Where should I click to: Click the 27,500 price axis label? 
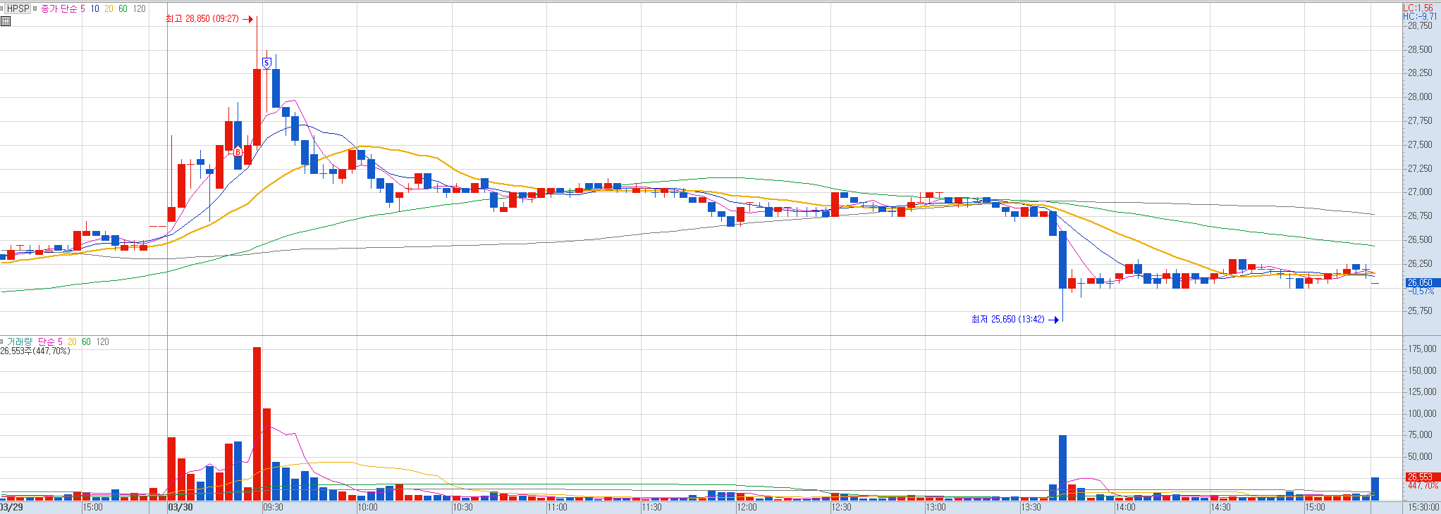[1420, 144]
